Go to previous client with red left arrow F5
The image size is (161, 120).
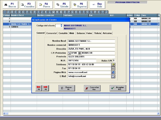pos(38,88)
